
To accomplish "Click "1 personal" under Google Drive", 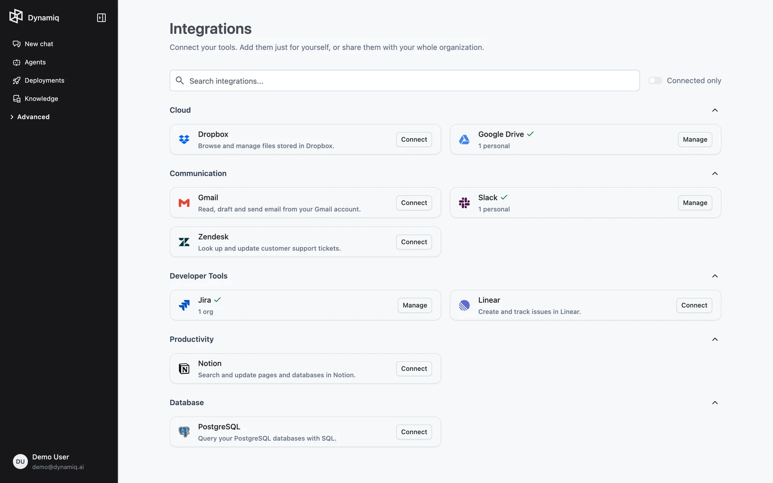I will 494,146.
